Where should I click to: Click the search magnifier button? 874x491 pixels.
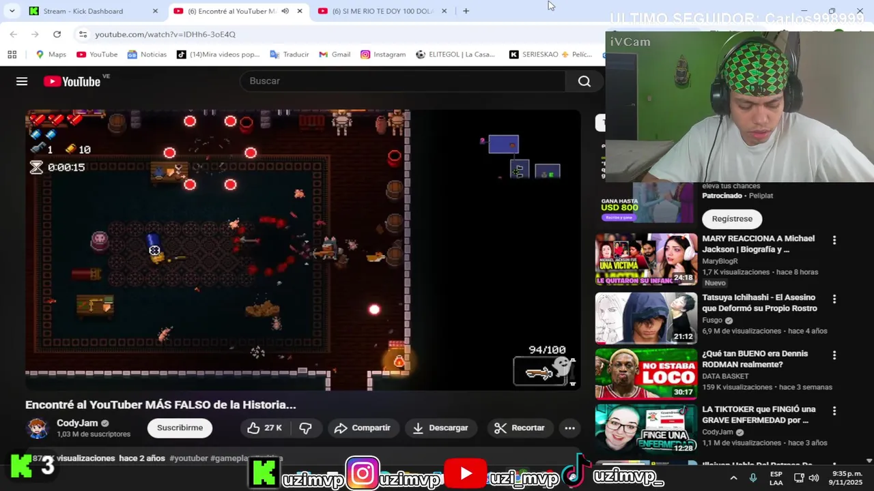pyautogui.click(x=584, y=81)
